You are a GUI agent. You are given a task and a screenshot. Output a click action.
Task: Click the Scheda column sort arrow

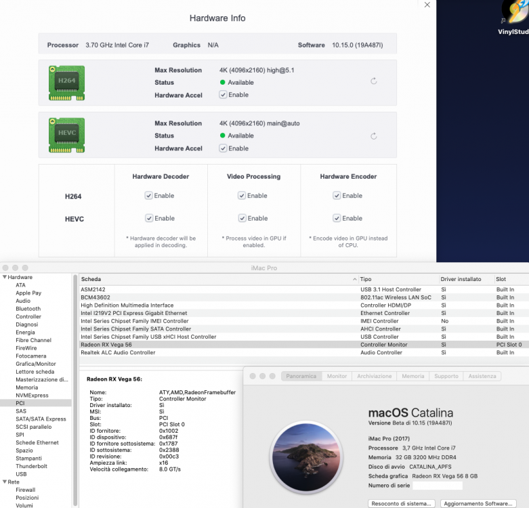click(x=354, y=279)
